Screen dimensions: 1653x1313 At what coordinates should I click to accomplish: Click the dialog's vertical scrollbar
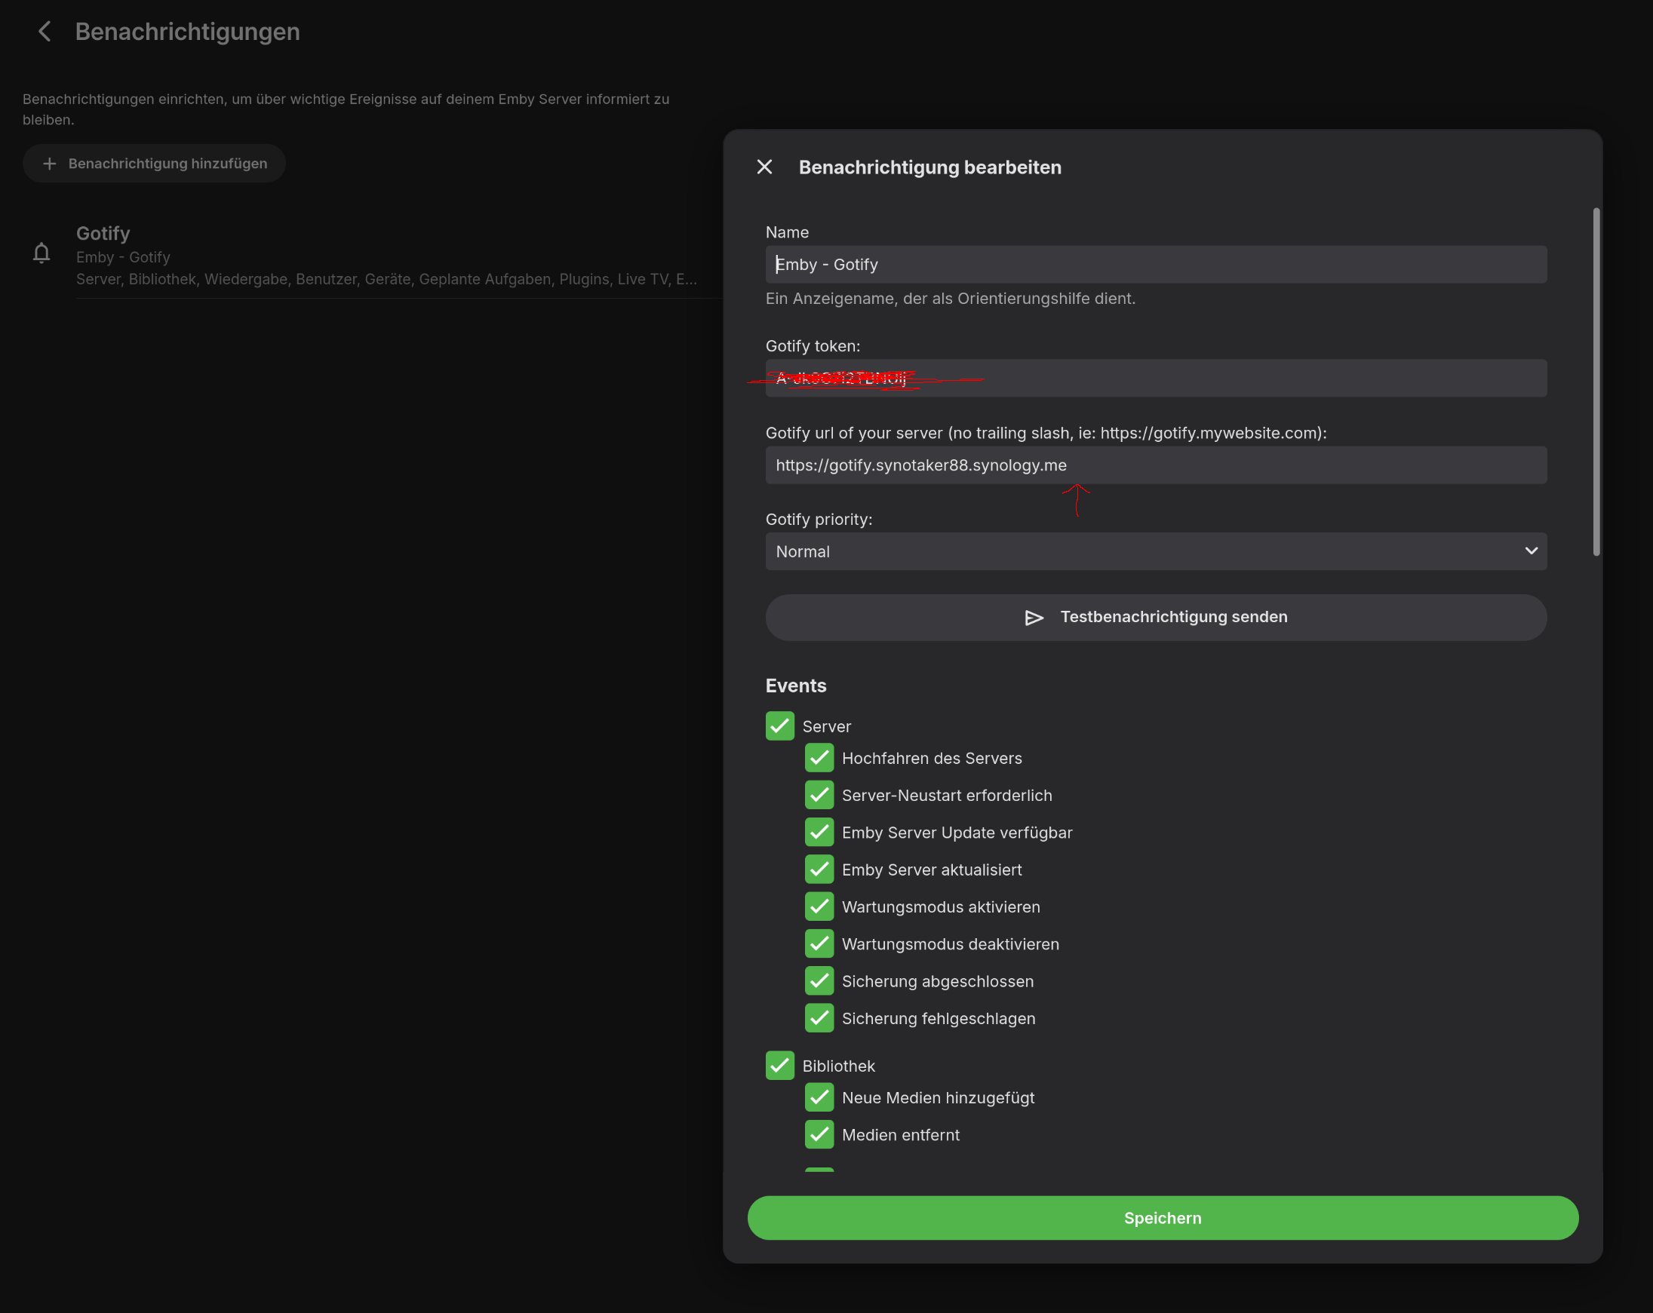click(1596, 381)
